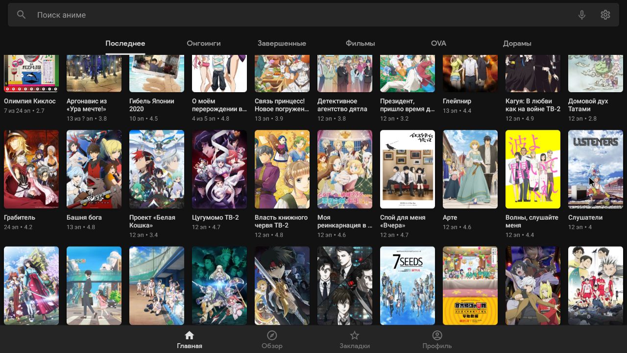The height and width of the screenshot is (353, 627).
Task: Open Домовой дух Татами poster thumbnail
Action: [596, 74]
